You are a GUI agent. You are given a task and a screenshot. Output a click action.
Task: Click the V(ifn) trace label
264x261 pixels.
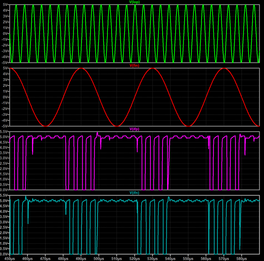(134, 192)
